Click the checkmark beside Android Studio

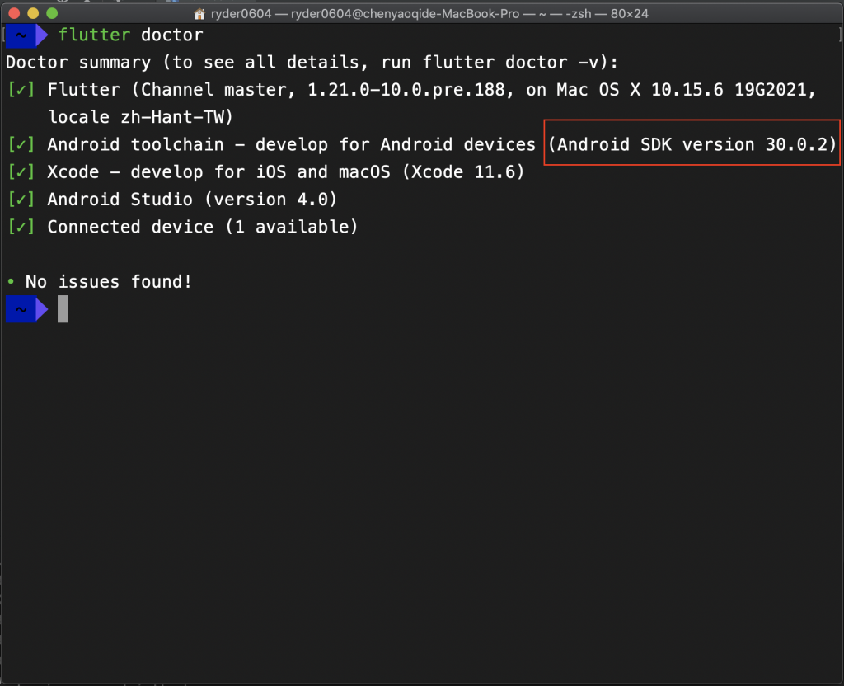(21, 200)
